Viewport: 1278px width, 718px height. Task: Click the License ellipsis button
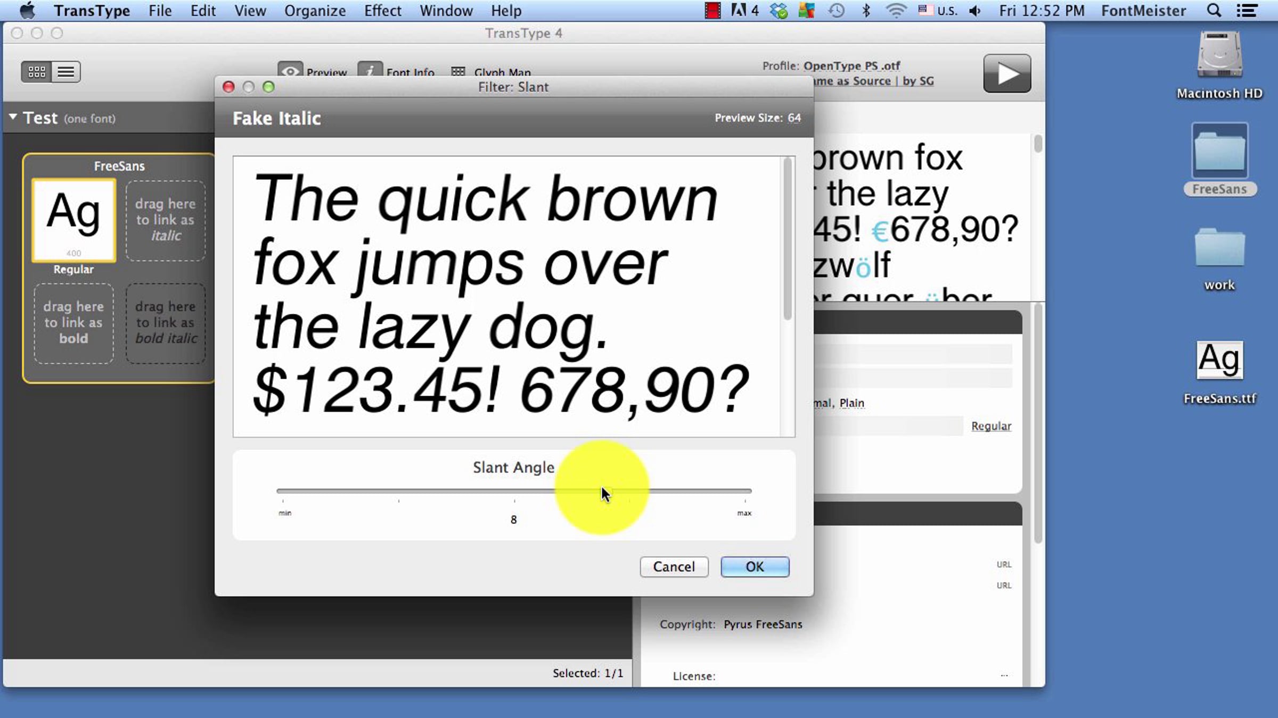[1004, 675]
